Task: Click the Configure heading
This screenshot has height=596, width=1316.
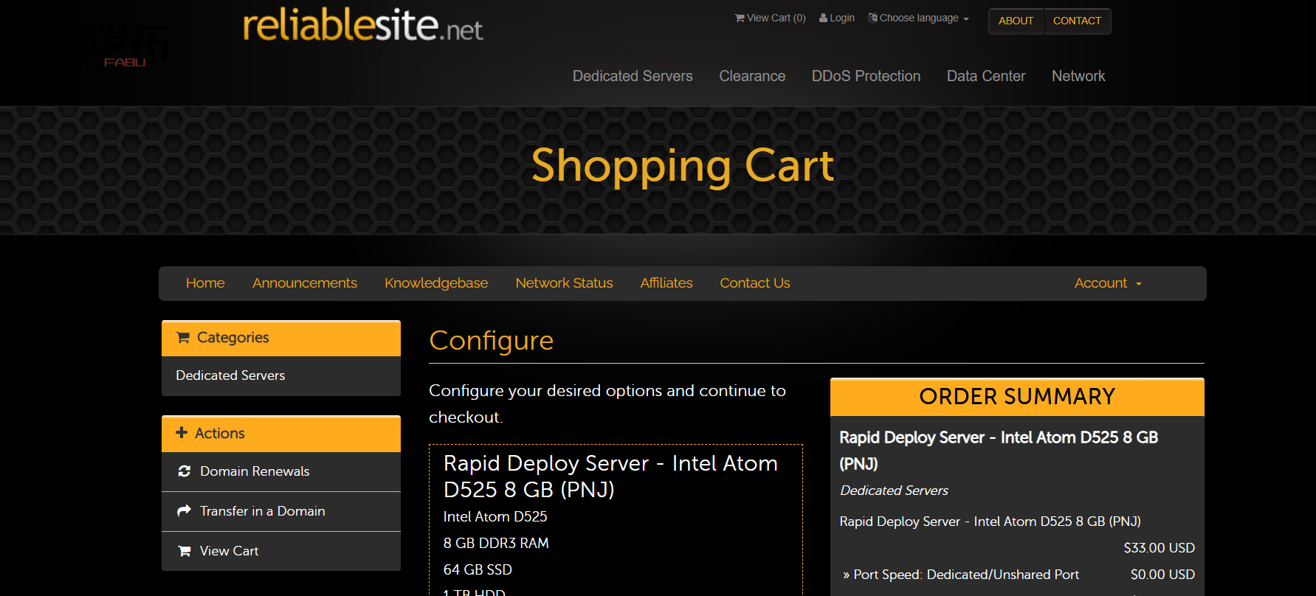Action: click(x=492, y=341)
